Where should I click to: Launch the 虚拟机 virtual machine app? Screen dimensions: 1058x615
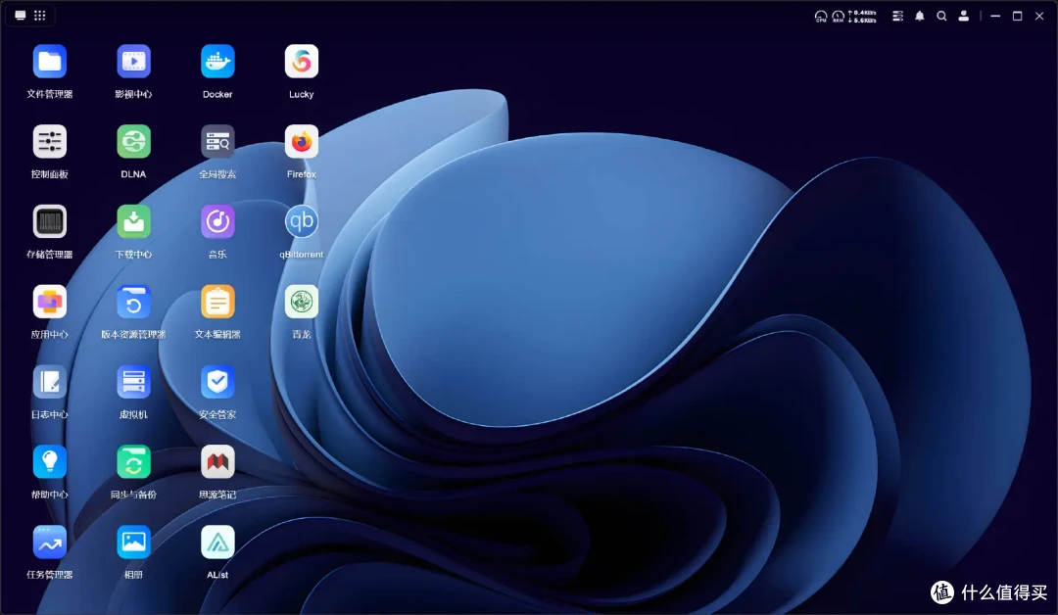coord(133,382)
